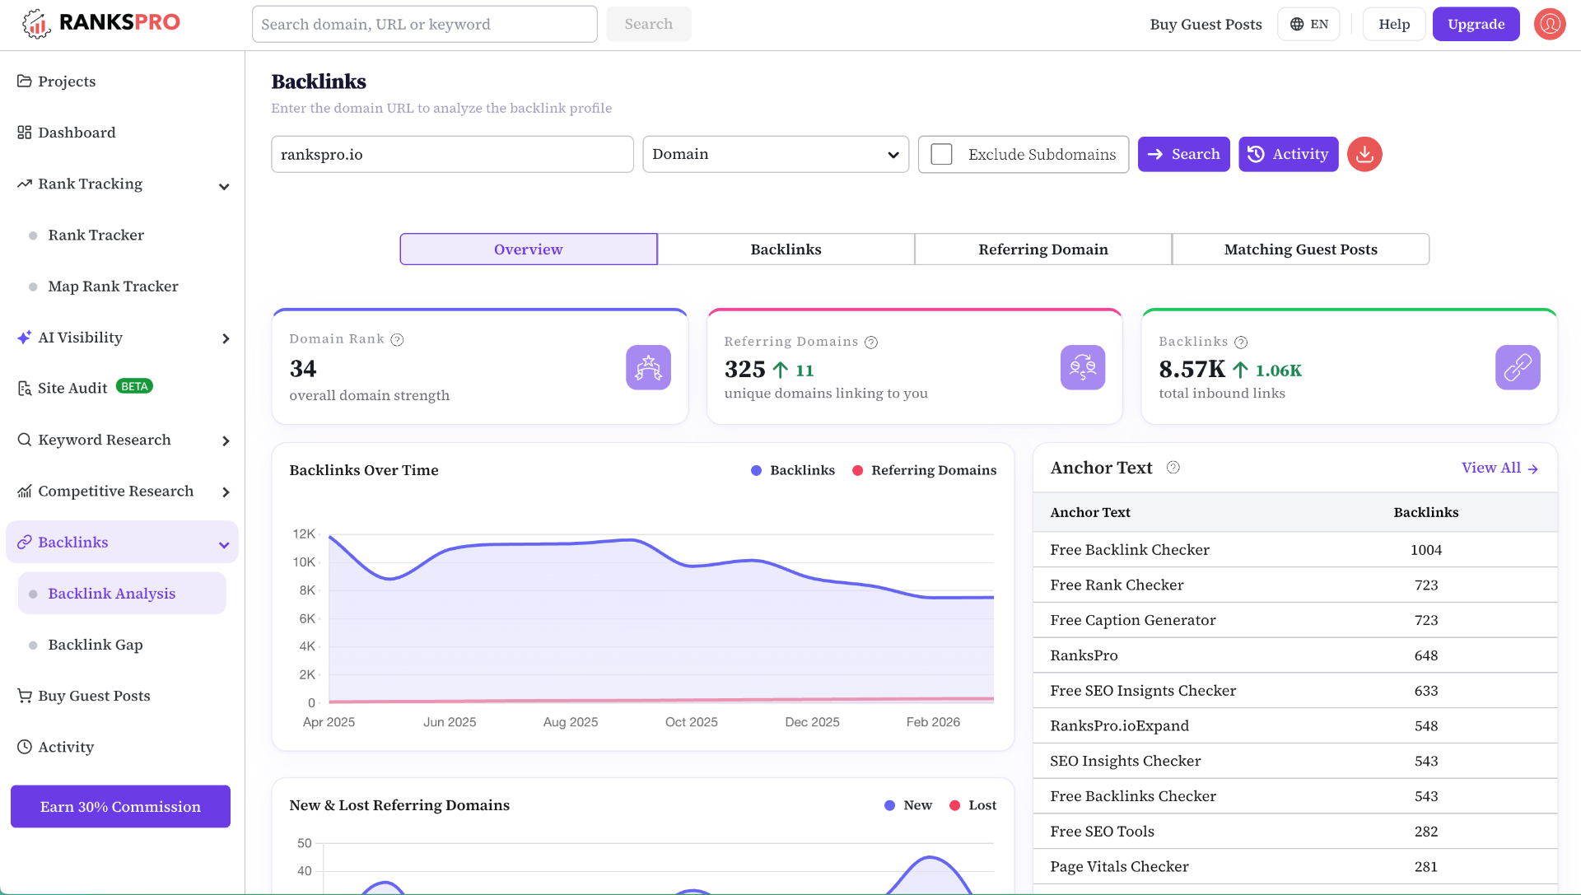Open the Referring Domain tab

1043,249
